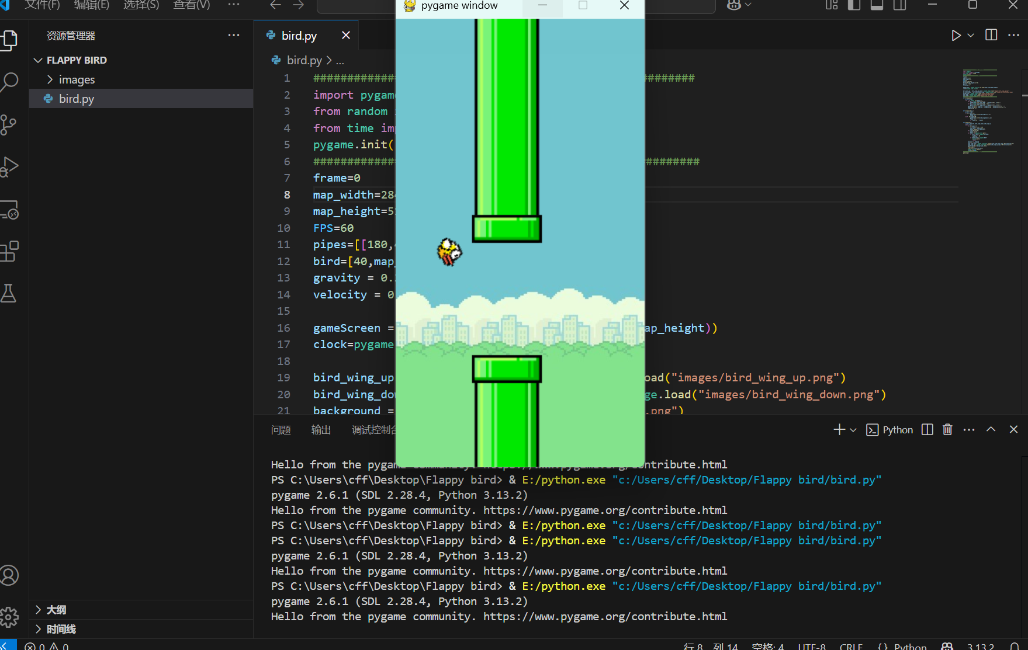Open the Manage gear settings icon
Screen dimensions: 1028x650
click(9, 617)
